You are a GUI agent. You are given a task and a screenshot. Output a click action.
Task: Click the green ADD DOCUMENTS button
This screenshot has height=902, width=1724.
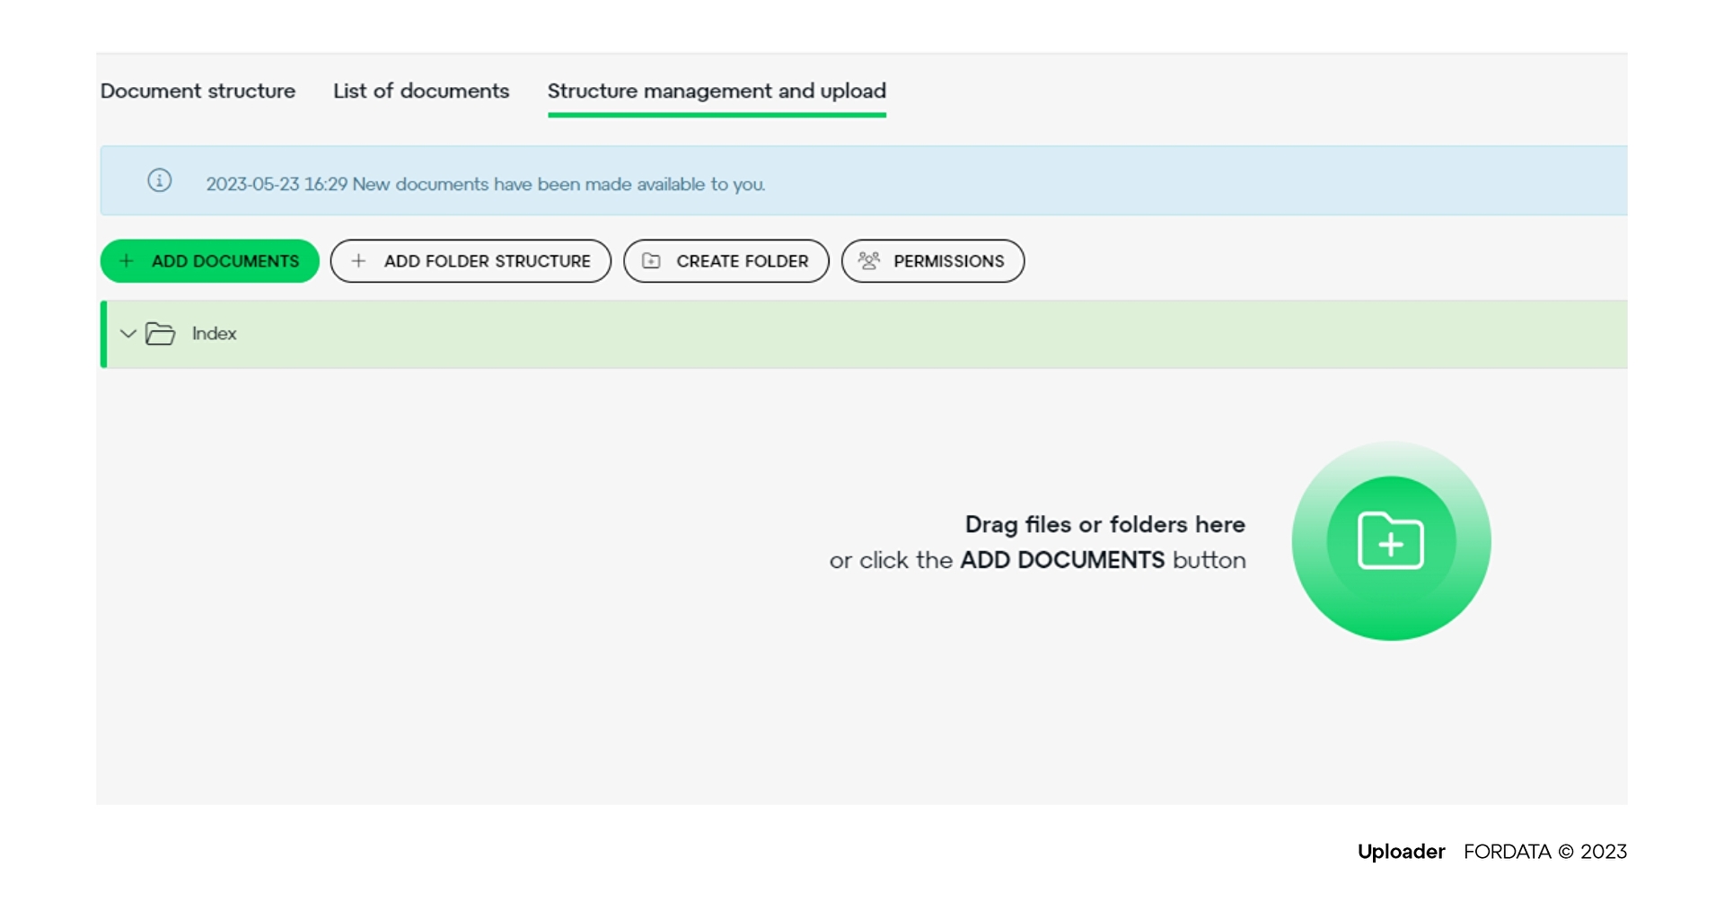pos(210,261)
